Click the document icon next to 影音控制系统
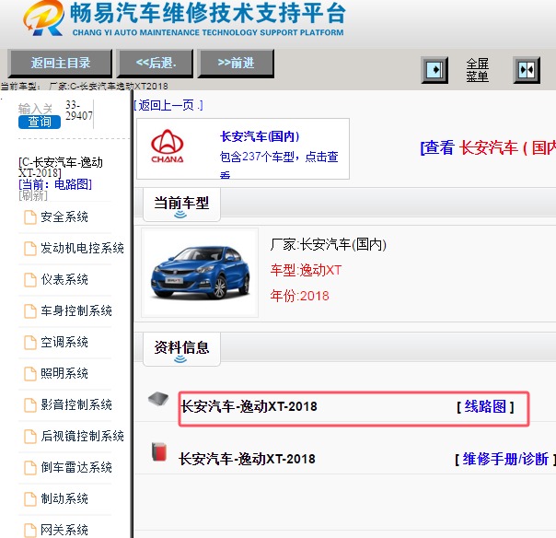Image resolution: width=556 pixels, height=538 pixels. [x=30, y=405]
